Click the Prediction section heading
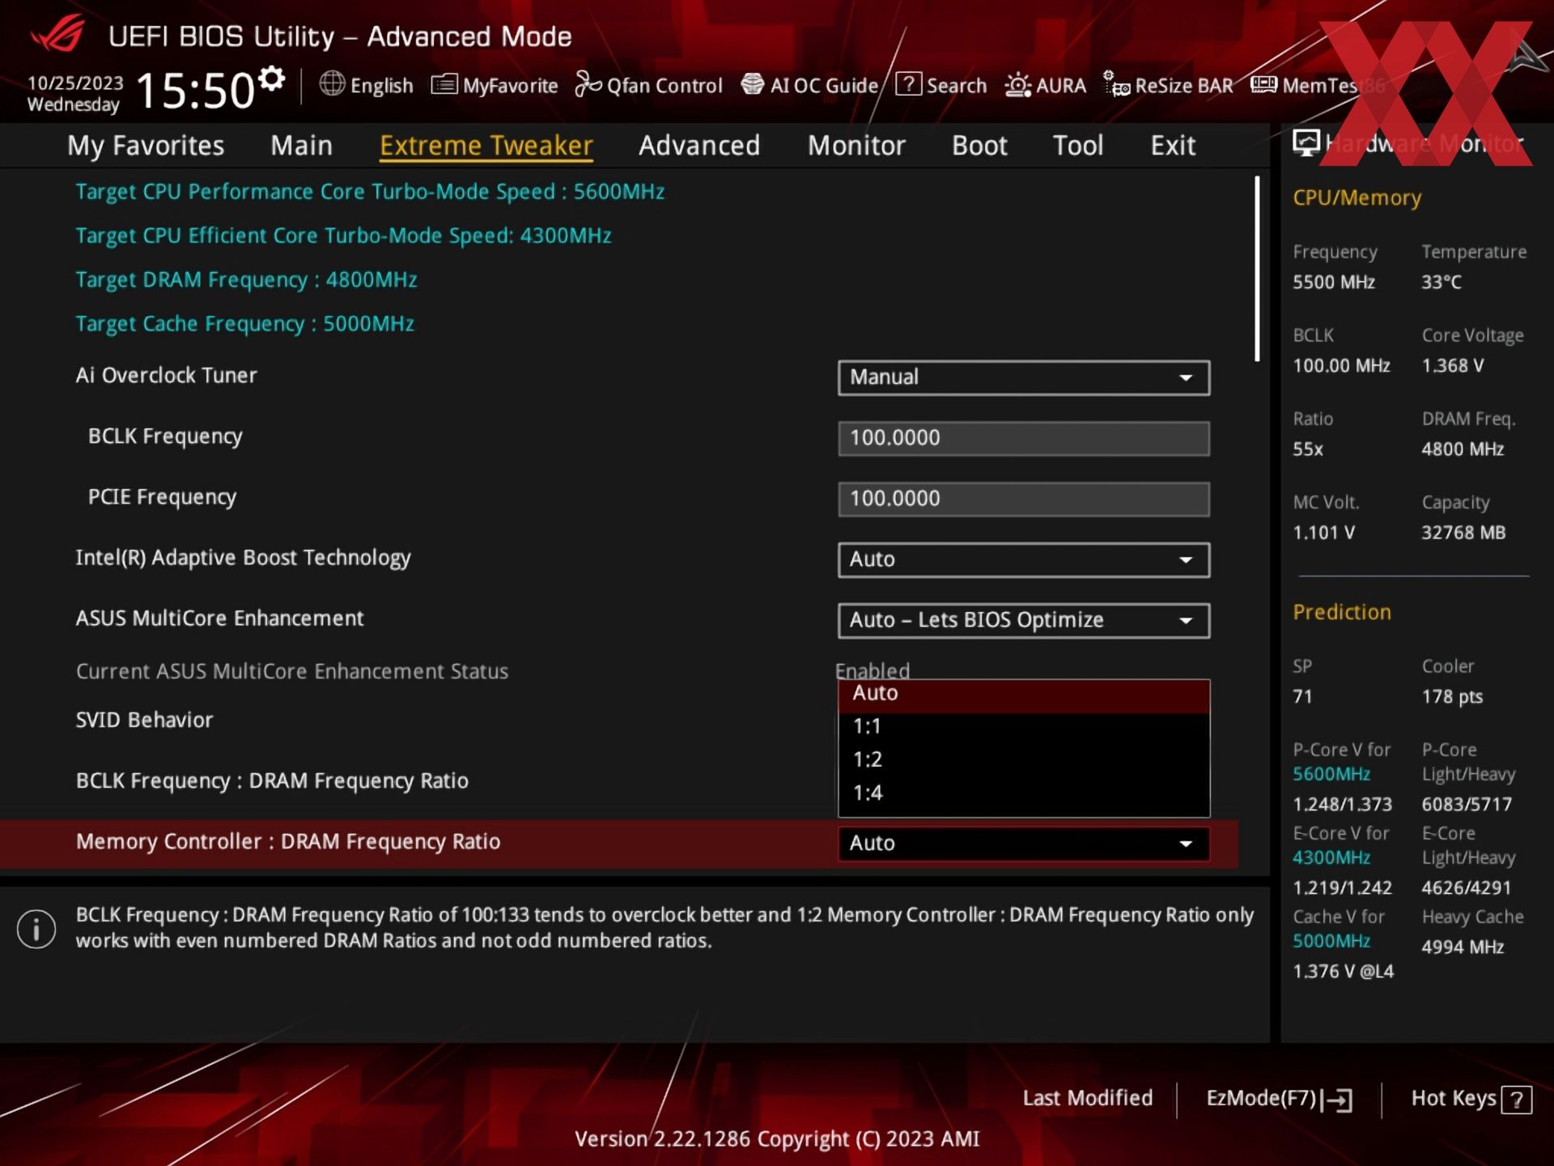 (1342, 612)
